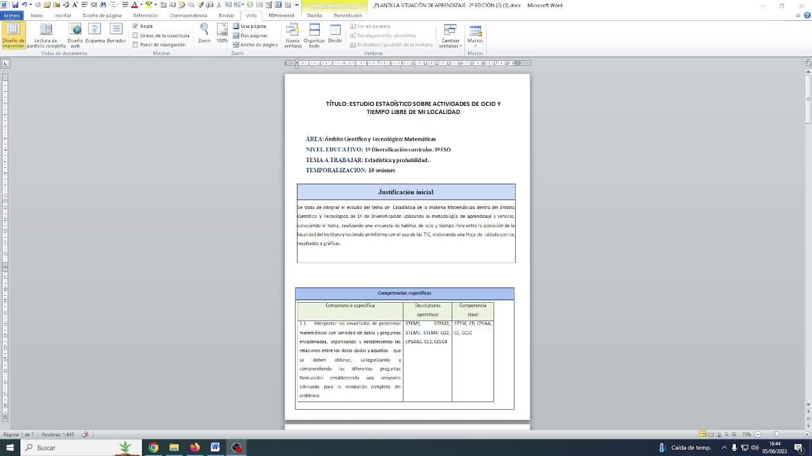Switch to Esquema outline view

click(95, 34)
